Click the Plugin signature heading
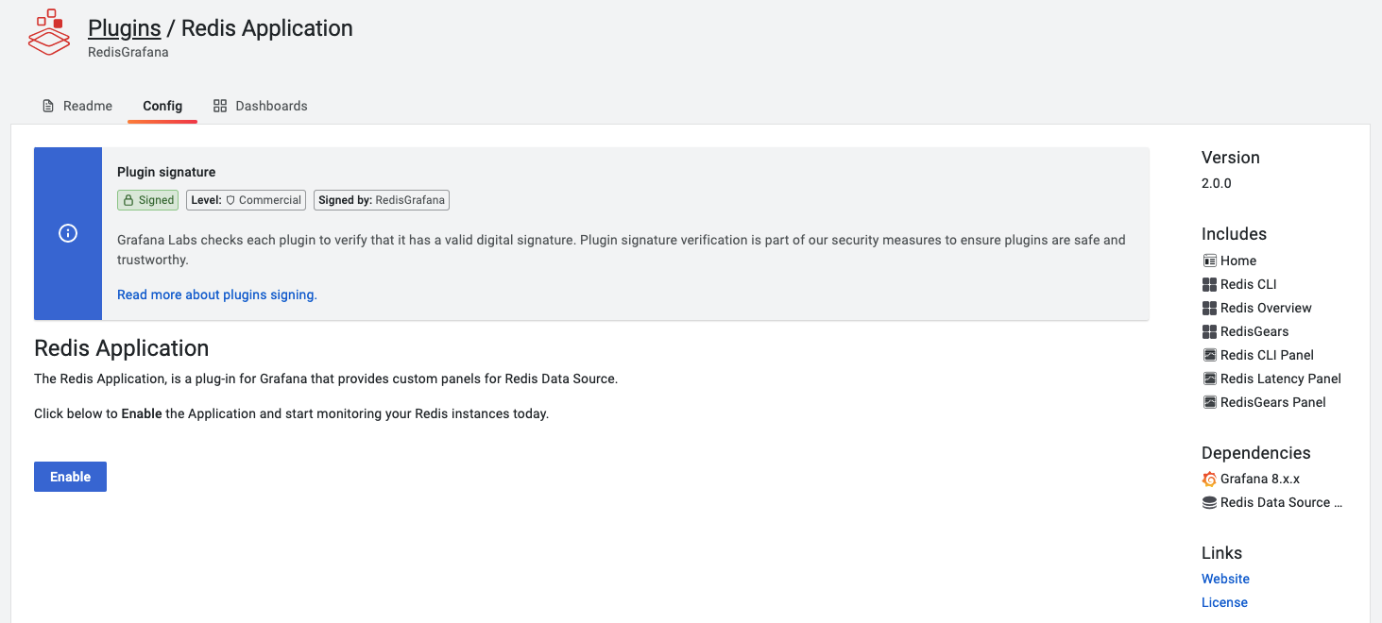 pos(166,172)
